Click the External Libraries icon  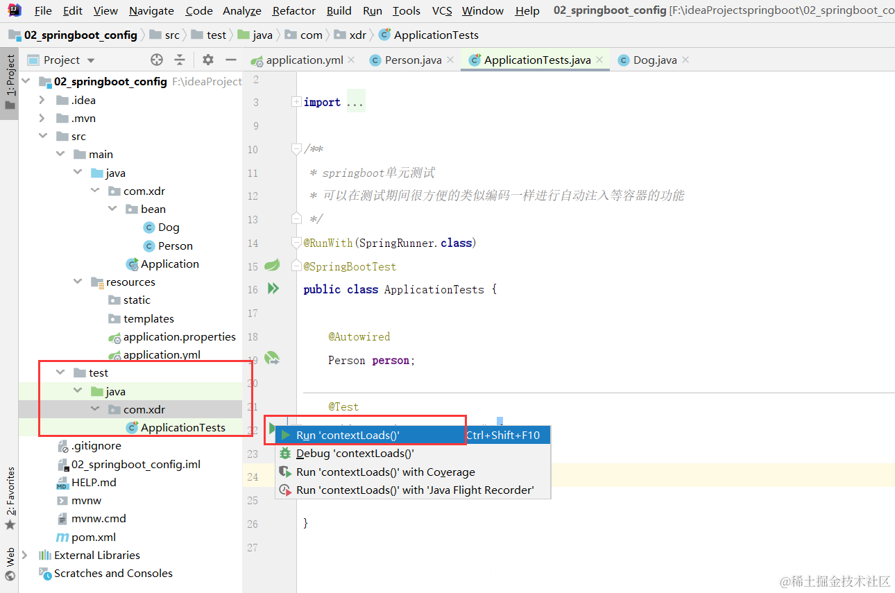click(45, 555)
